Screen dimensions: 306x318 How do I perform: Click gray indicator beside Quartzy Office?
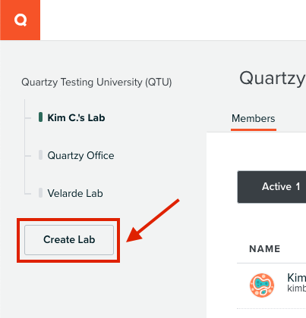click(x=40, y=155)
